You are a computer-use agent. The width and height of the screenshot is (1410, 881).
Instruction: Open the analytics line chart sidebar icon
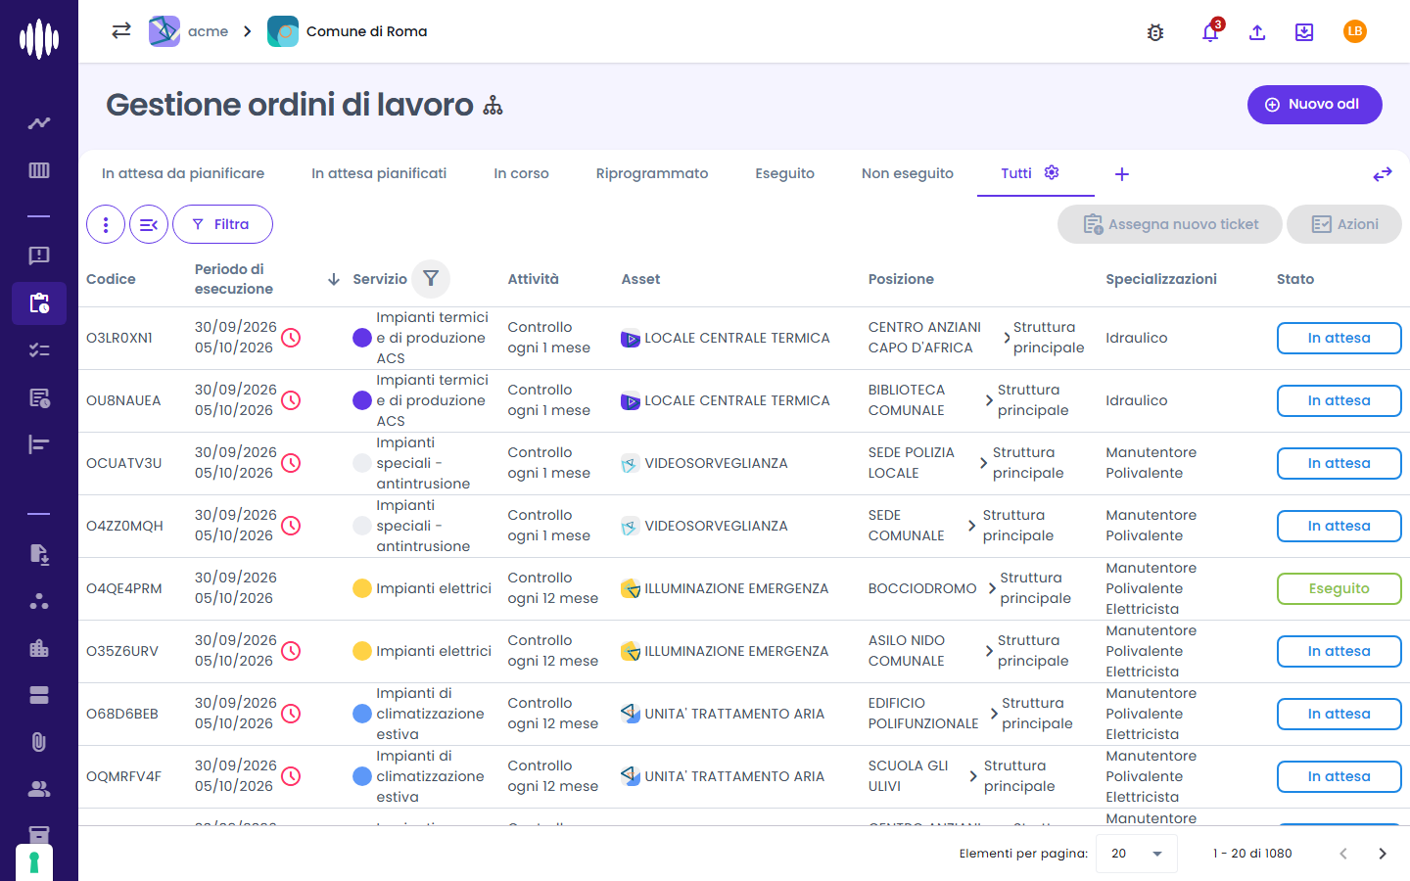39,123
